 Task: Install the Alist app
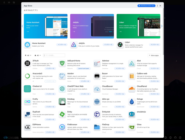click(155, 68)
